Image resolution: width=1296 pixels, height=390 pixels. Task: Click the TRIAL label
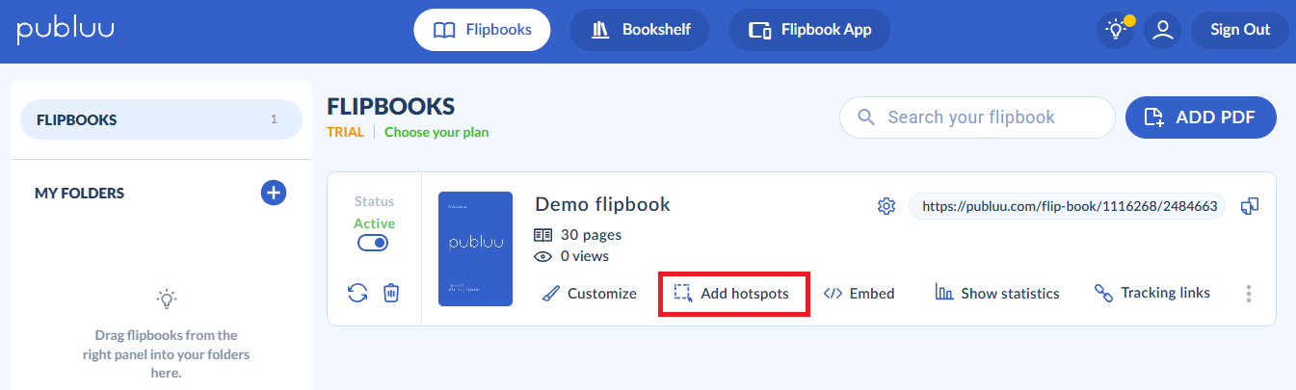point(345,132)
